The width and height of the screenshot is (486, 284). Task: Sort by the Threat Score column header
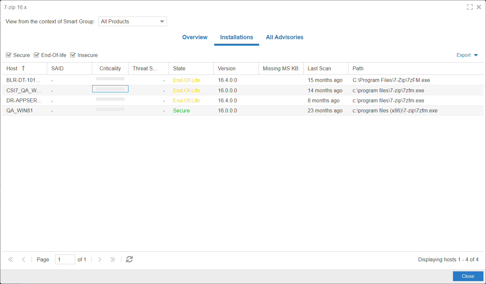149,68
